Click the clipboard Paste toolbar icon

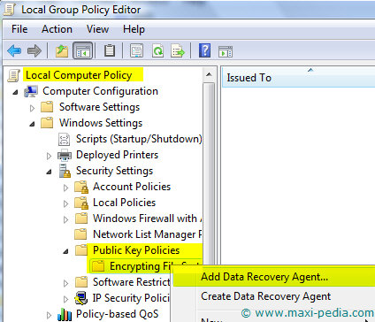pos(110,50)
